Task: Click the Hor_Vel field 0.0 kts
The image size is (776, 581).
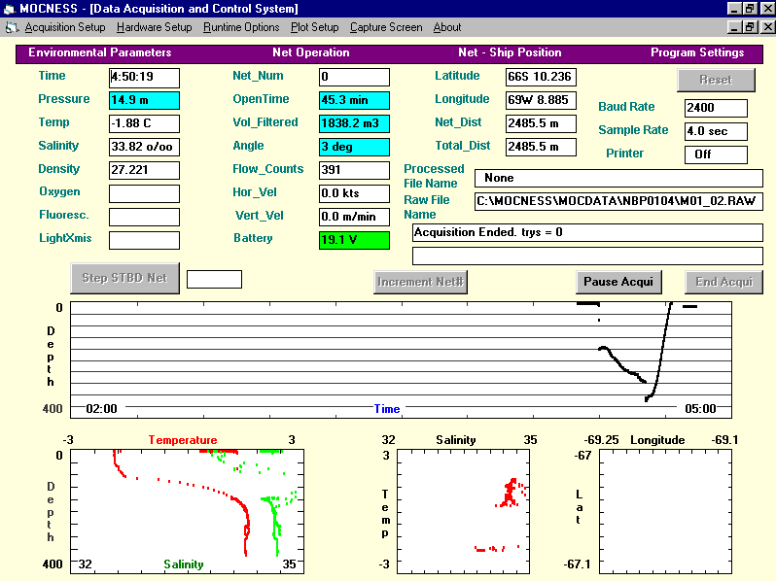Action: tap(354, 193)
